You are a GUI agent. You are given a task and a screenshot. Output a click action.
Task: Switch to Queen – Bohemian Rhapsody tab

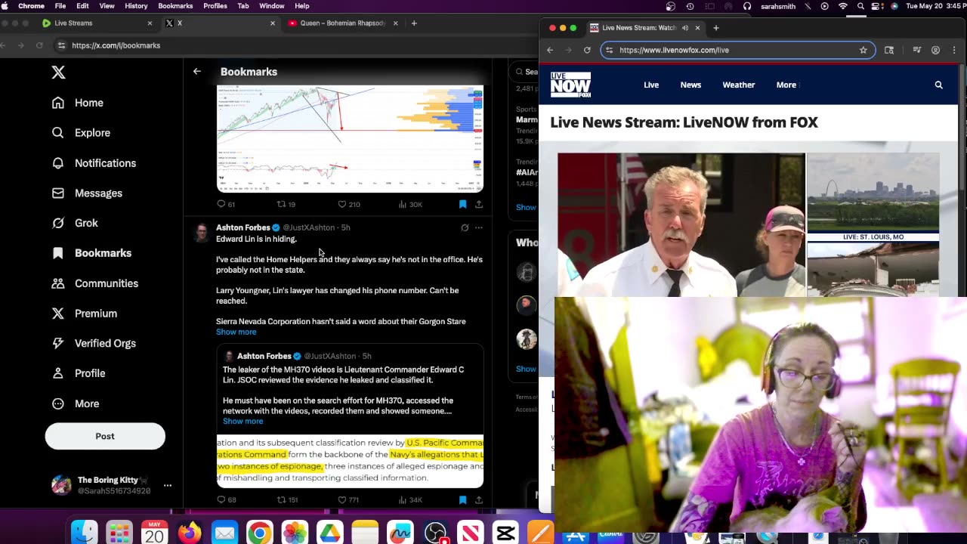pyautogui.click(x=342, y=23)
